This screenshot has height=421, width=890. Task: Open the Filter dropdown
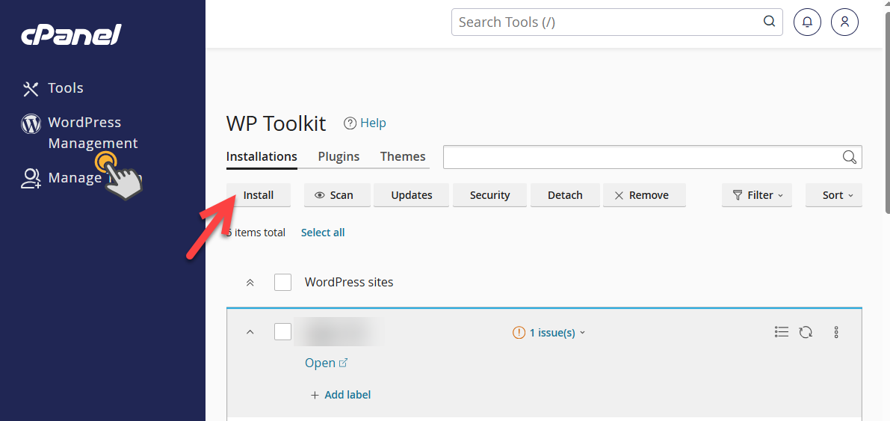757,195
